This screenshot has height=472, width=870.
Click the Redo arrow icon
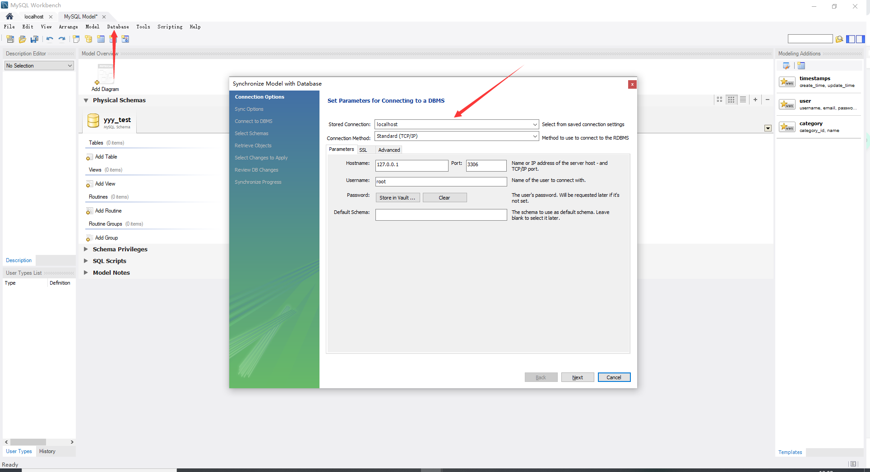coord(62,39)
